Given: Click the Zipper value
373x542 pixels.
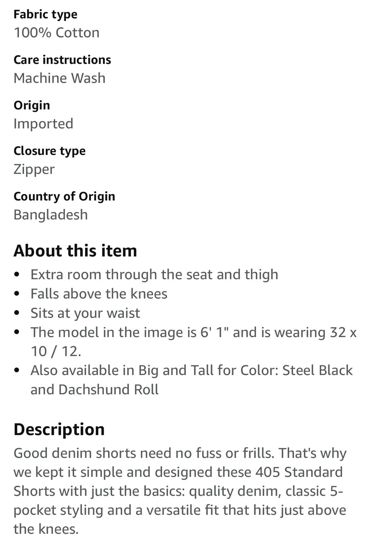Looking at the screenshot, I should 34,169.
